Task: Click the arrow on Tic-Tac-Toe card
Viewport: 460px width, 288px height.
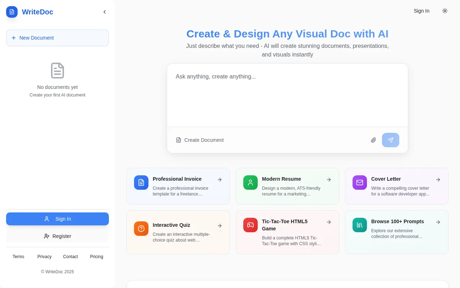Action: 329,222
